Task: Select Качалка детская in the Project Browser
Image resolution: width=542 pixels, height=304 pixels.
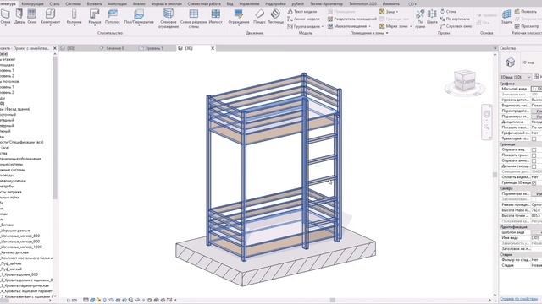Action: pos(14,252)
